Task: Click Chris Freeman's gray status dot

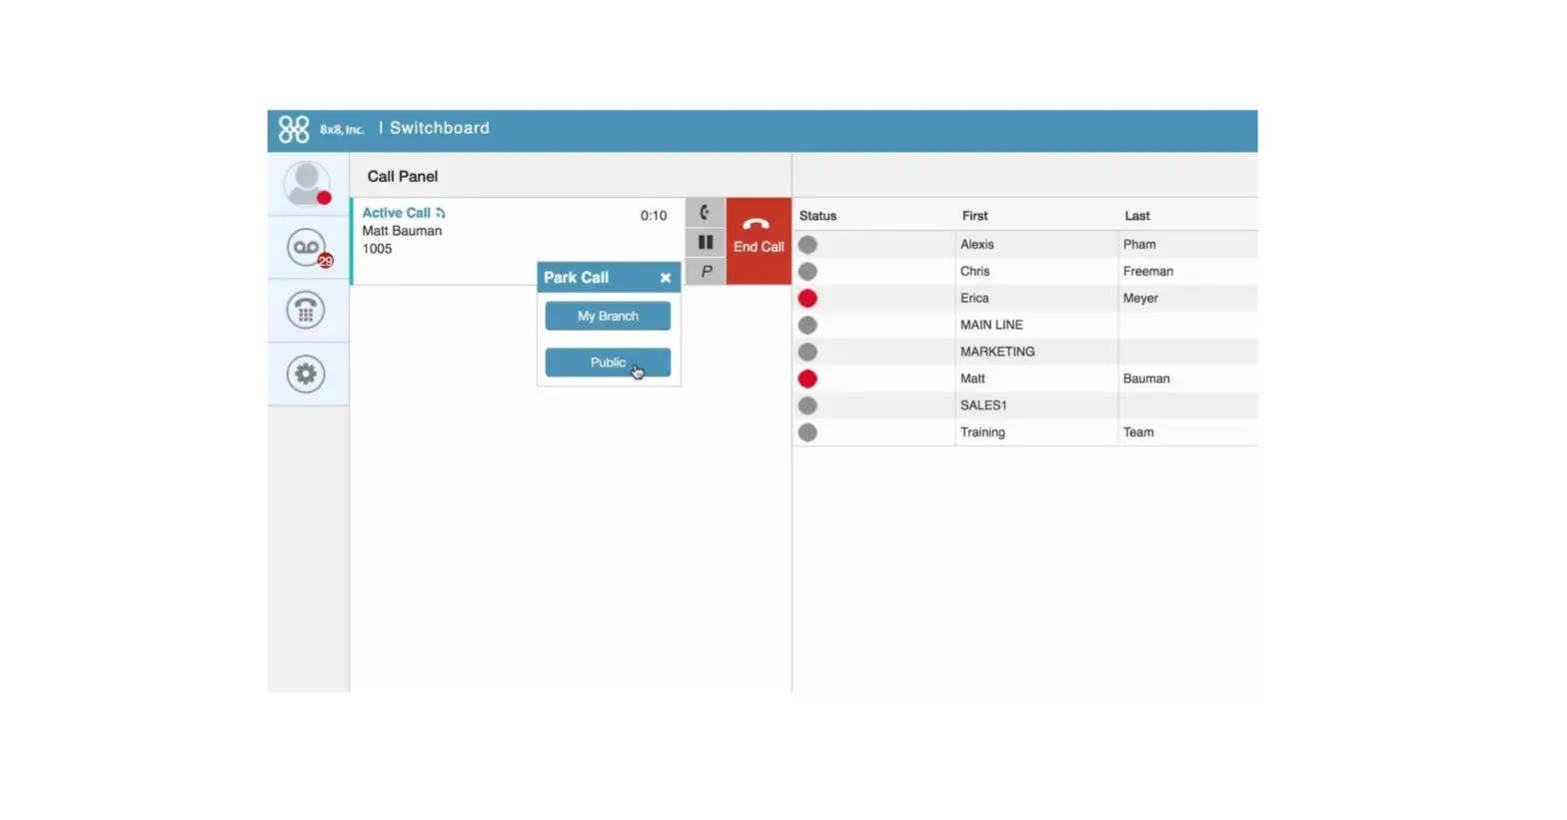Action: point(807,272)
